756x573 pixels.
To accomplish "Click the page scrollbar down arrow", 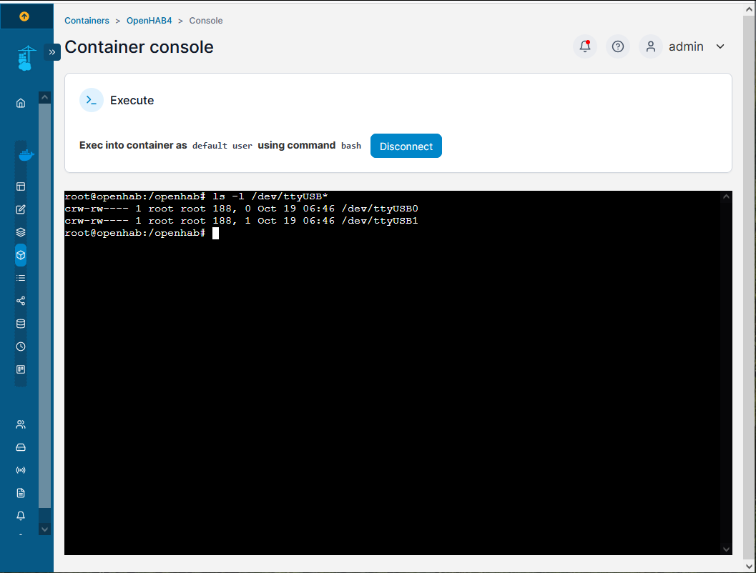I will tap(750, 567).
